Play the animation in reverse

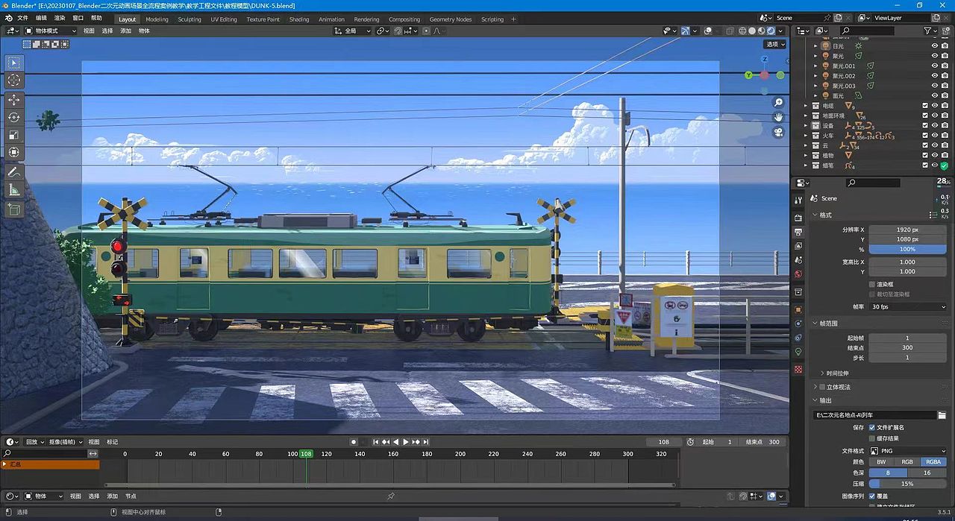[x=395, y=442]
